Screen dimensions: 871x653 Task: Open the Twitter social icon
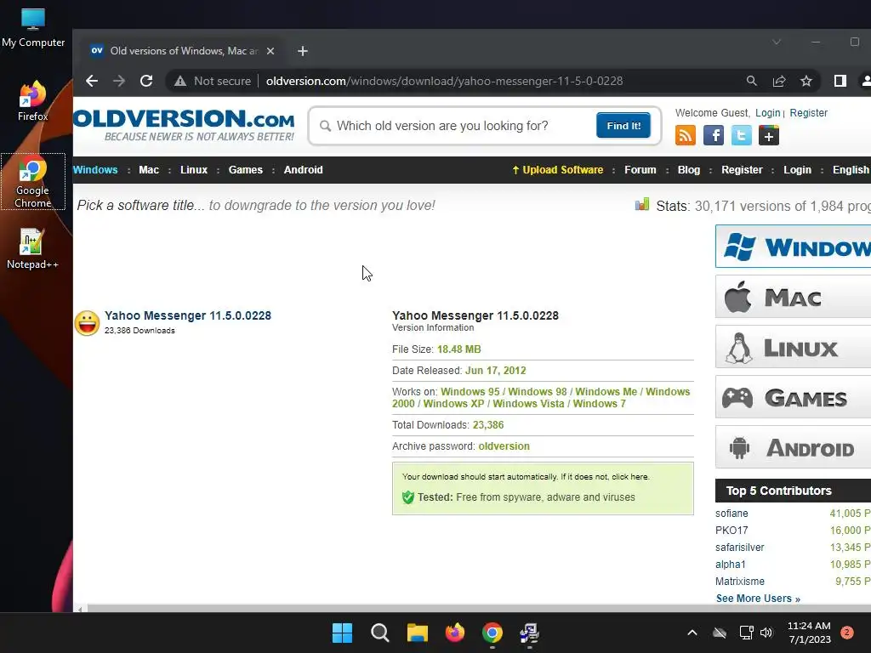(741, 135)
